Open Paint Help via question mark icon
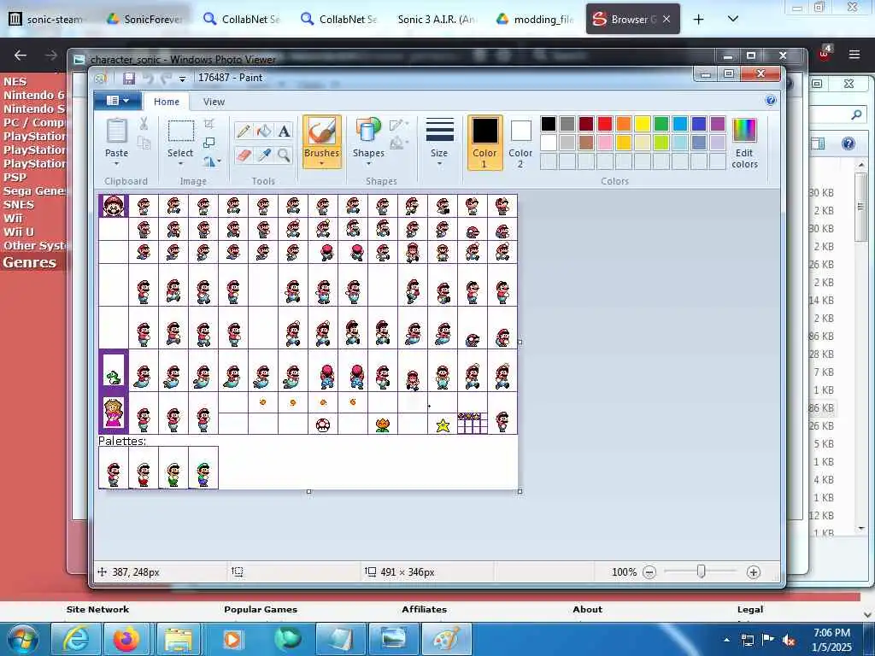Image resolution: width=875 pixels, height=656 pixels. pos(771,101)
